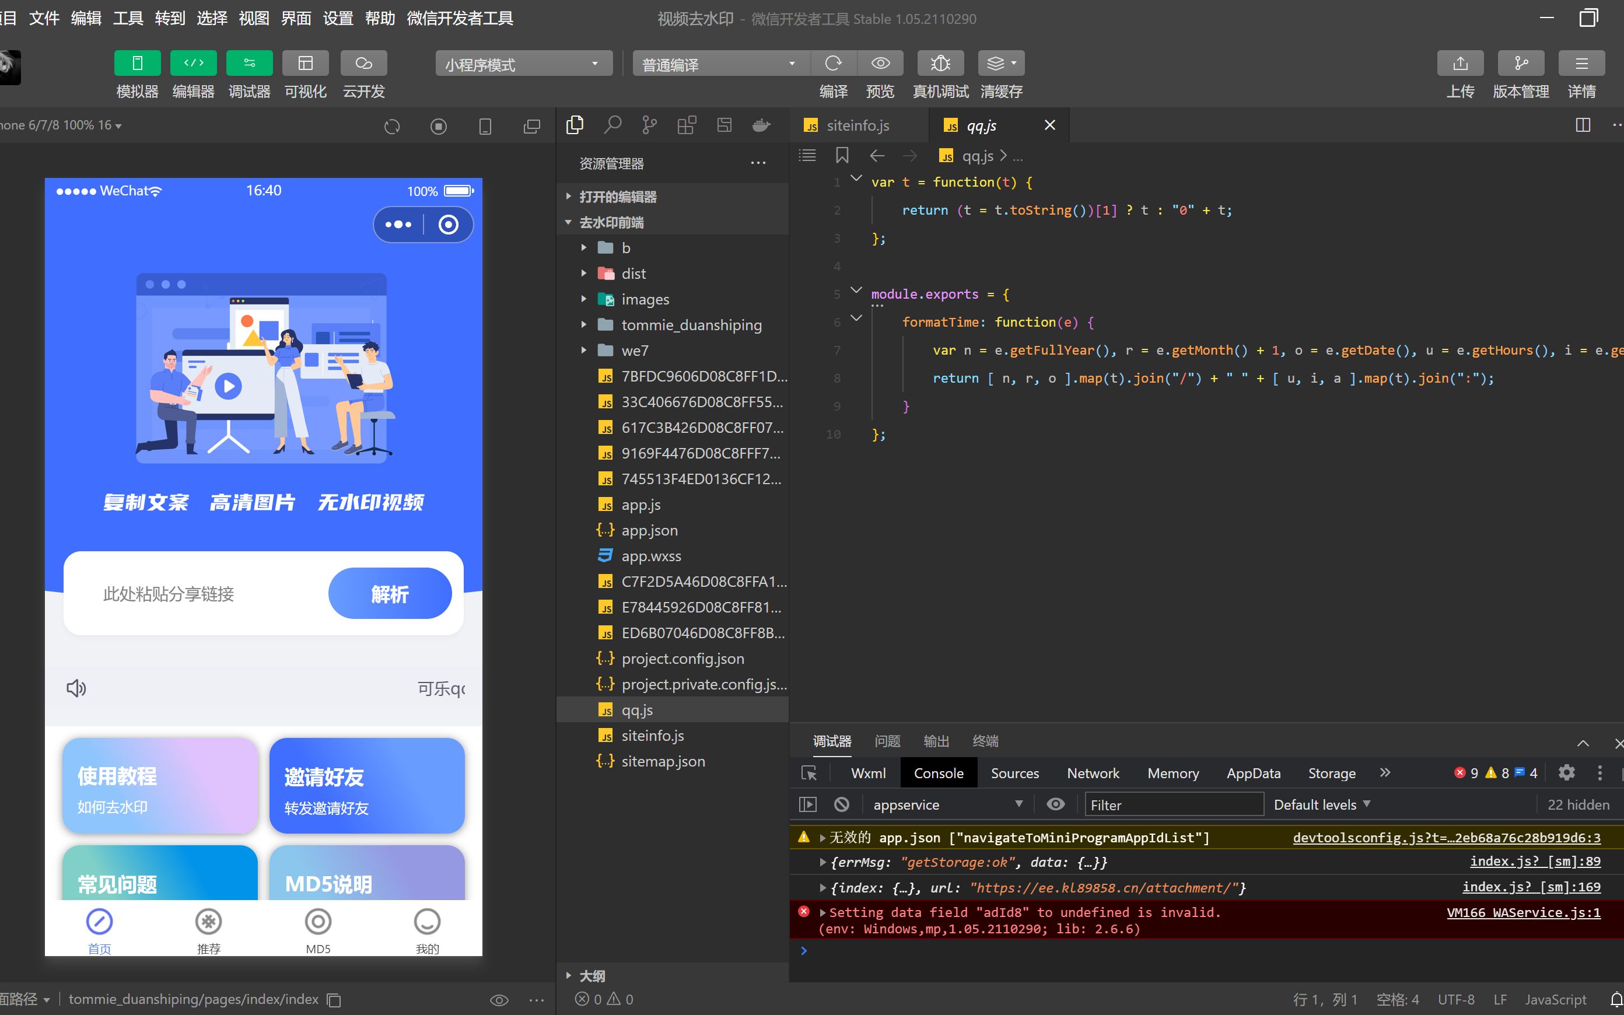Switch to the 终端 panel tab
The height and width of the screenshot is (1015, 1624).
(985, 741)
